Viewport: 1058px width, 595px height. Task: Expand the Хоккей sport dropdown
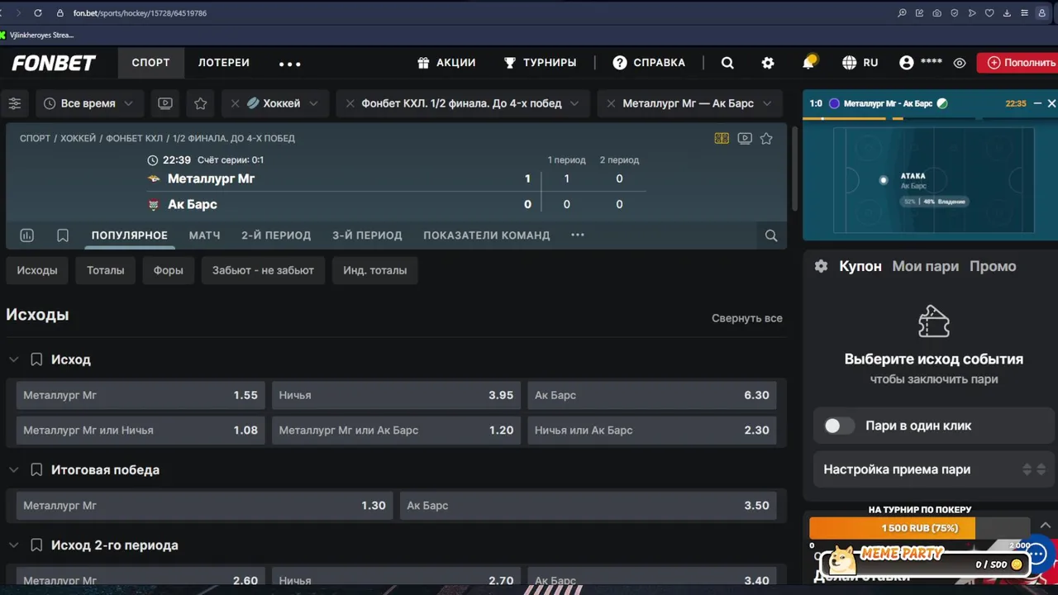pos(313,103)
